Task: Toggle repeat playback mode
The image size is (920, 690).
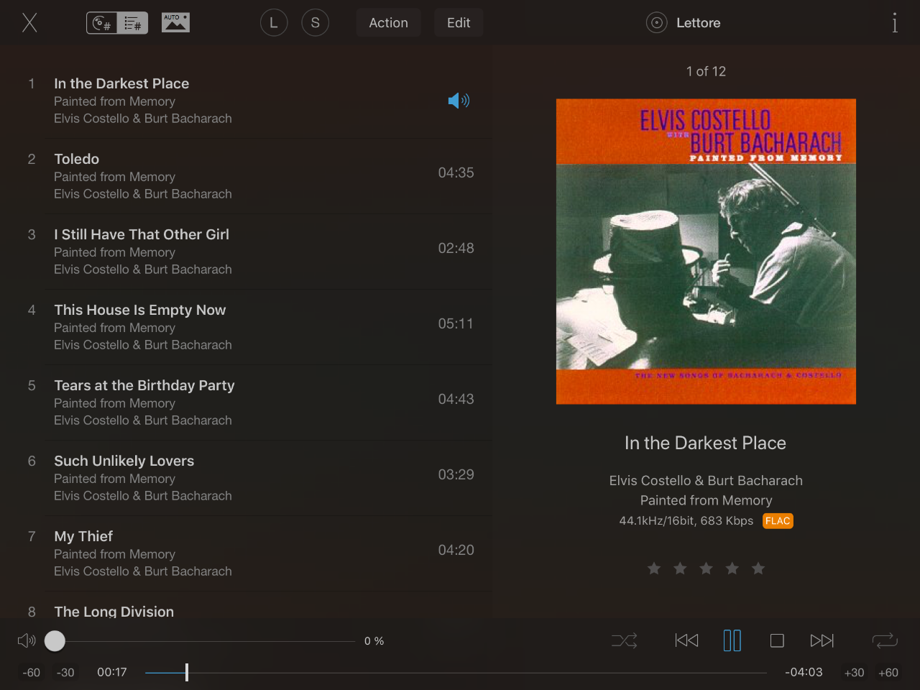Action: click(x=885, y=640)
